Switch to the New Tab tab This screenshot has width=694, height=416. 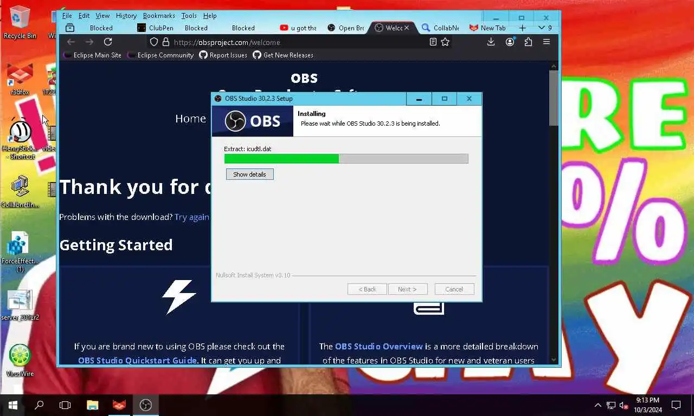point(488,28)
